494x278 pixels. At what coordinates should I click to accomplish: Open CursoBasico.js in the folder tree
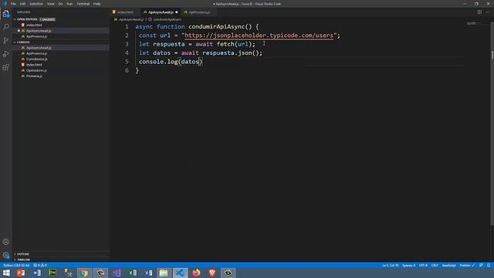(x=36, y=59)
